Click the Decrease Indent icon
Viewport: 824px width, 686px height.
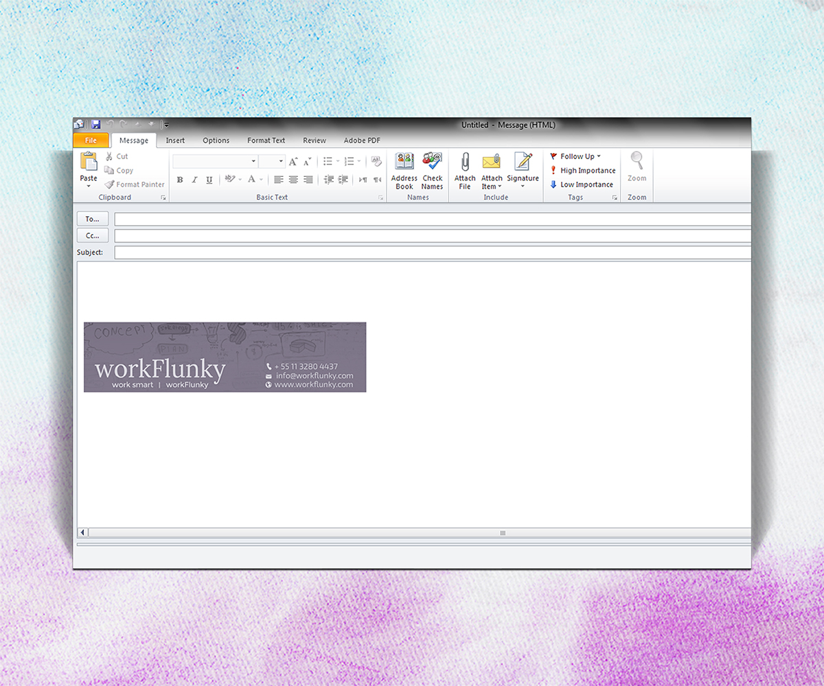pyautogui.click(x=328, y=180)
